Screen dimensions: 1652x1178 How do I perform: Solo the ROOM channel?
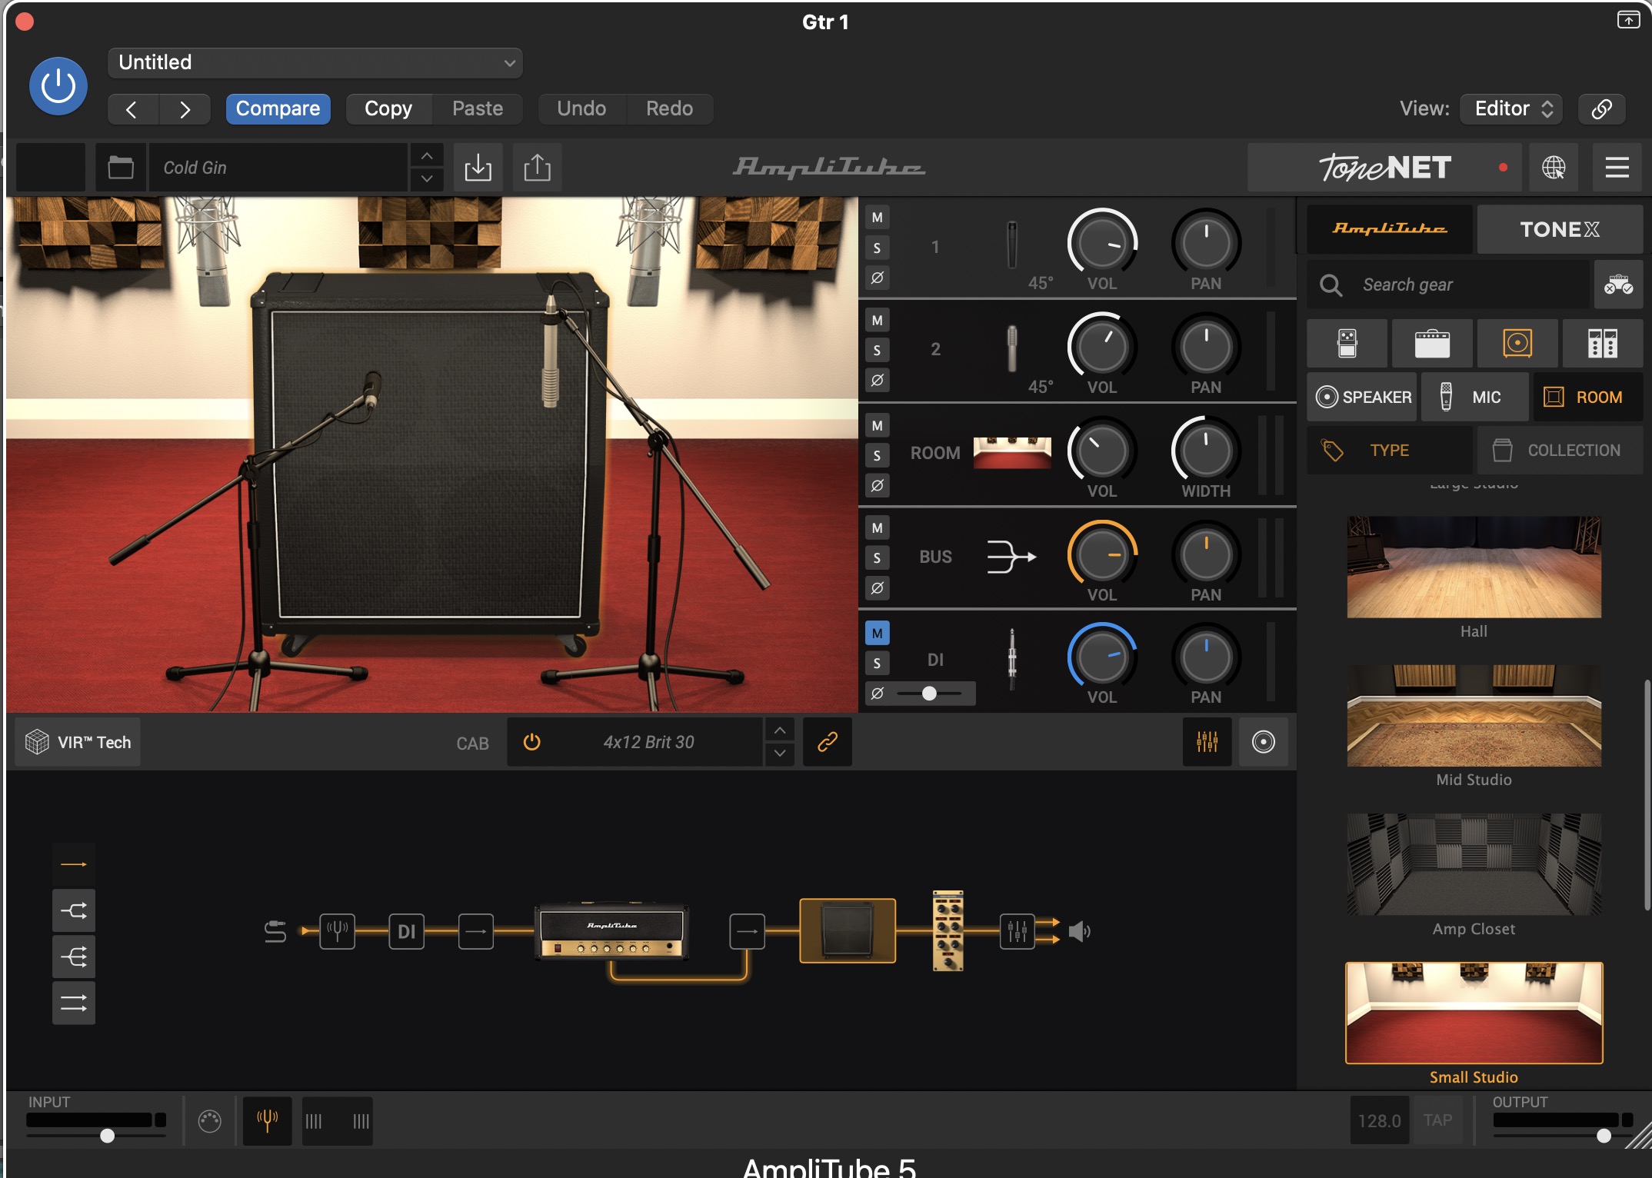(877, 455)
